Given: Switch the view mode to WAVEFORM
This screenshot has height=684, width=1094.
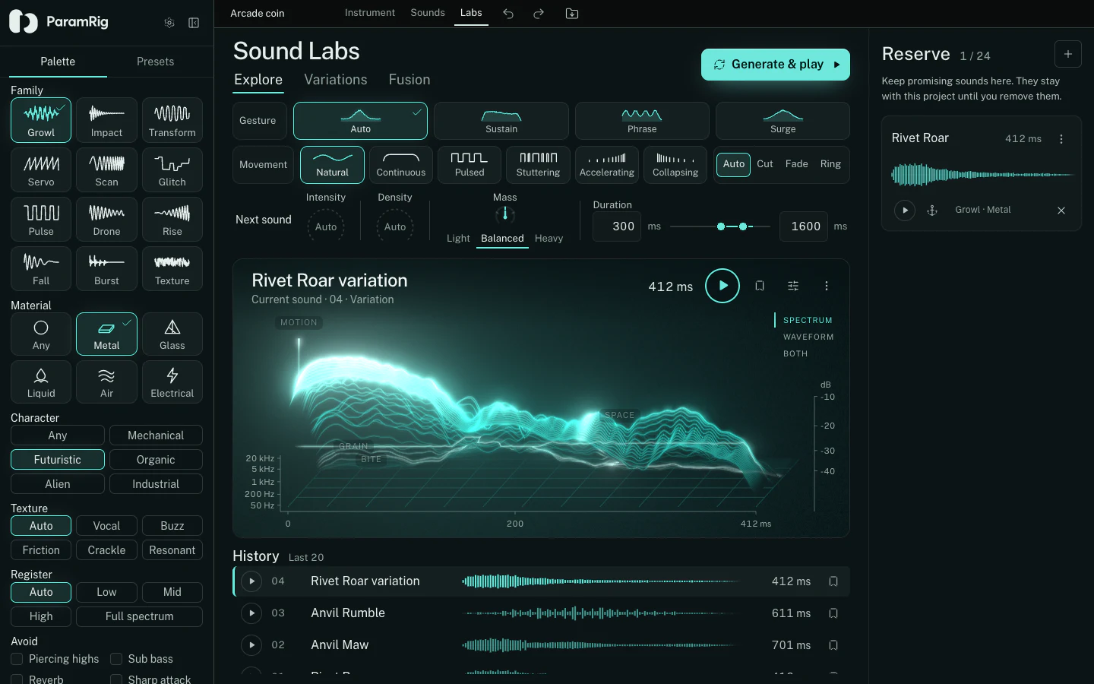Looking at the screenshot, I should pos(808,337).
